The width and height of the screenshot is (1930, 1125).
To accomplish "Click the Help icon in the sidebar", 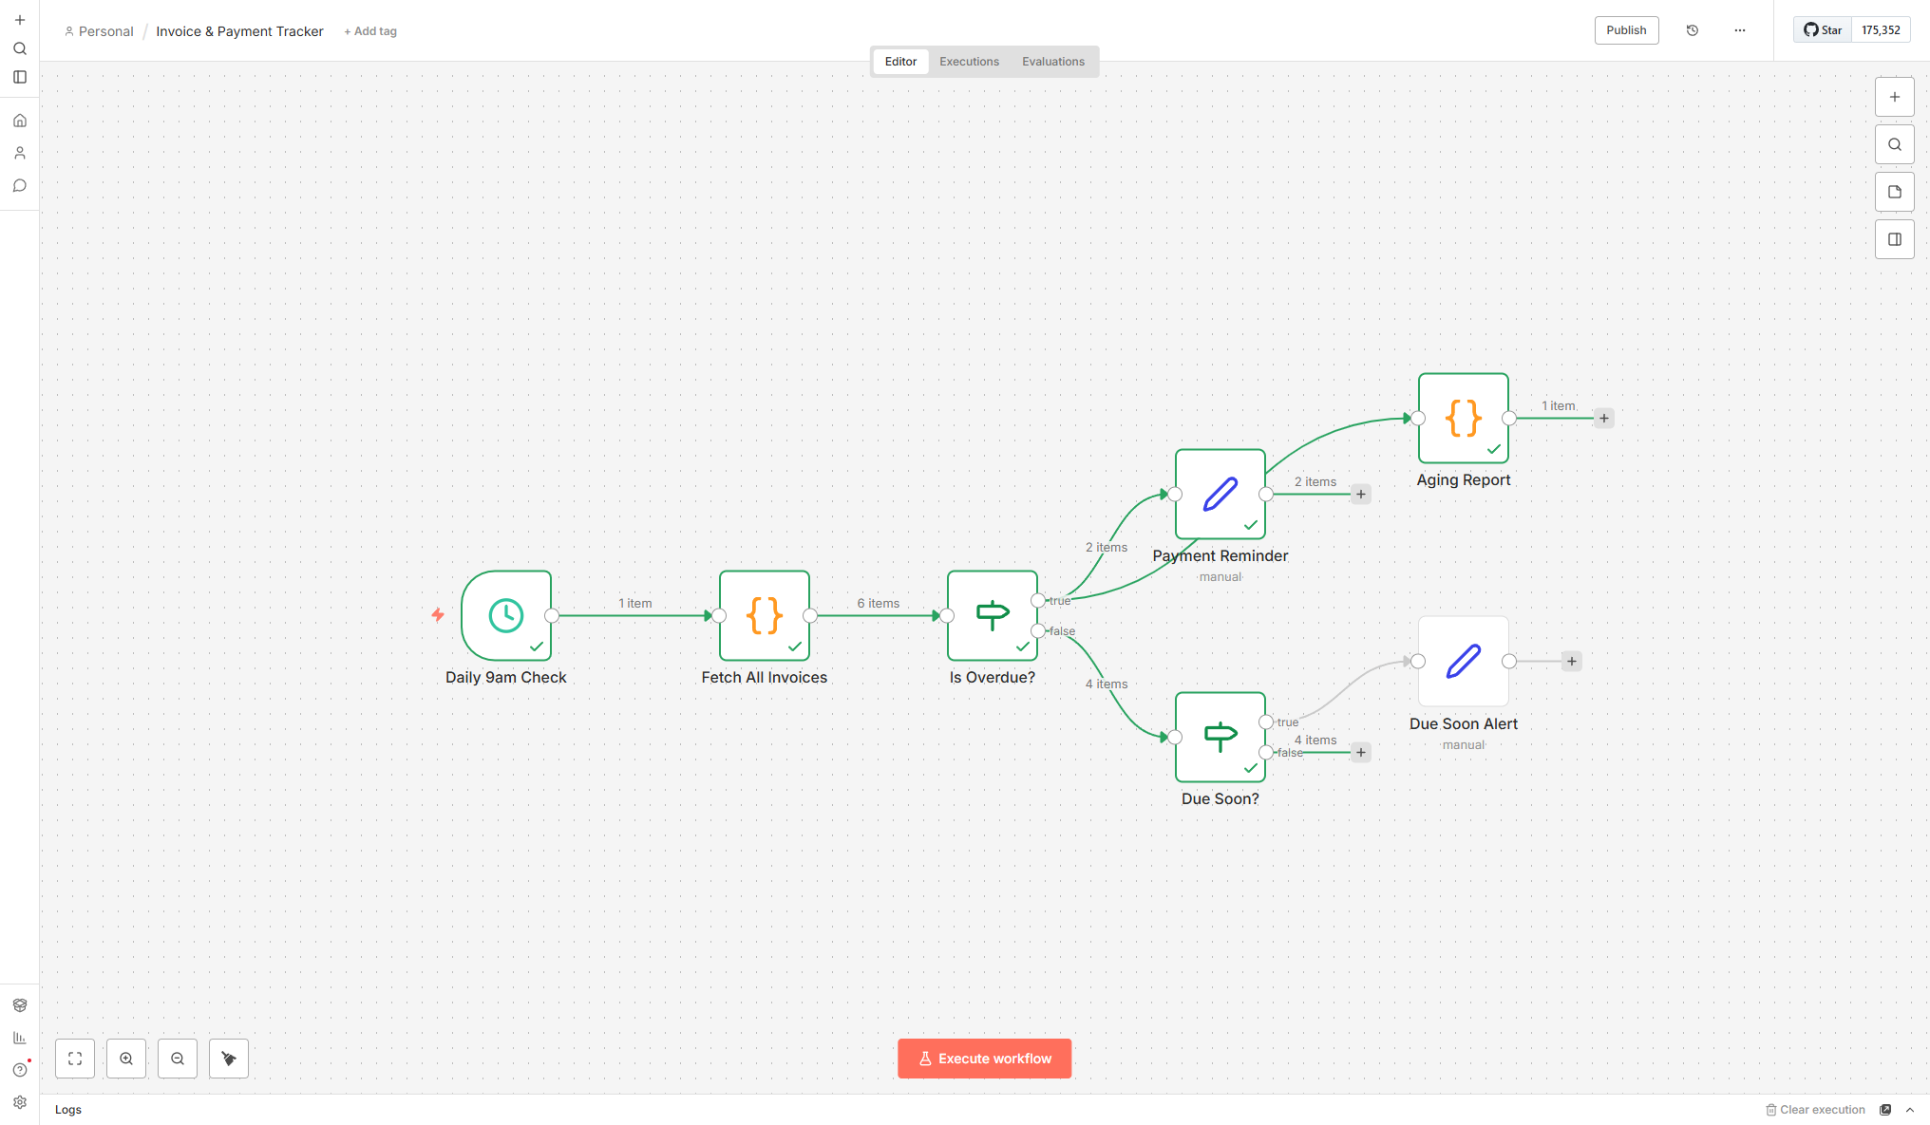I will click(19, 1068).
